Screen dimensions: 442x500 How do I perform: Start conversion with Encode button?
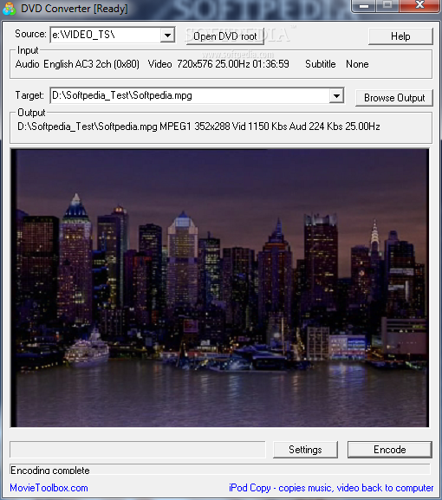[390, 450]
